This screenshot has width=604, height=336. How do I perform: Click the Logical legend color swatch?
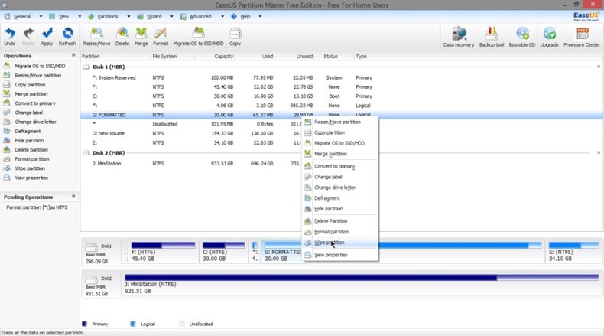133,324
